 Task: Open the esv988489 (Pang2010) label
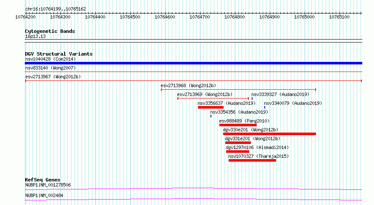pyautogui.click(x=244, y=121)
